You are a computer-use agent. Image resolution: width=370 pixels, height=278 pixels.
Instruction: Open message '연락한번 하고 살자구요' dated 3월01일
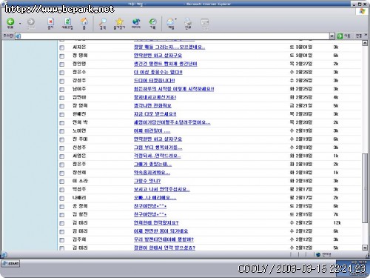coord(158,56)
